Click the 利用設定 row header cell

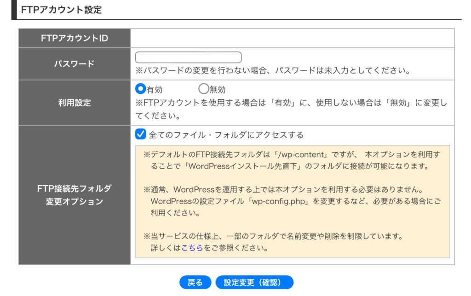75,102
